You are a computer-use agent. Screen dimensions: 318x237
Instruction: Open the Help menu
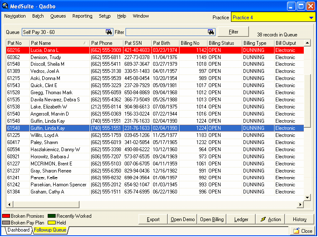(122, 16)
